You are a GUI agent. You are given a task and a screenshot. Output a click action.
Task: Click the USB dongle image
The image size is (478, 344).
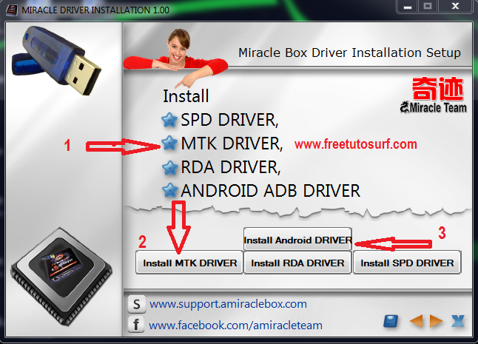click(x=56, y=61)
